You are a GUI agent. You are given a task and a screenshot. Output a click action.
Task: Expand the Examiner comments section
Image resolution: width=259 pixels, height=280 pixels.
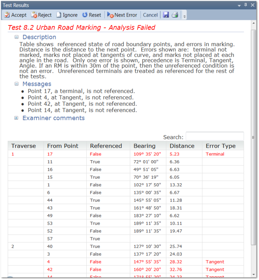pos(17,118)
